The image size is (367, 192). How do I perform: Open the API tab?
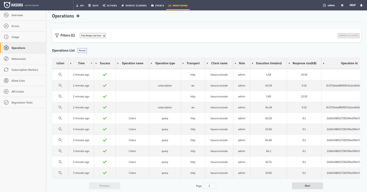coord(80,6)
